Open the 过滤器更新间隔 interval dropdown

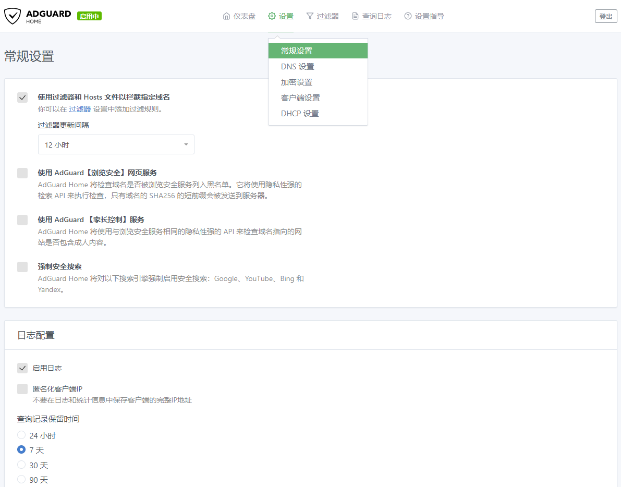click(x=116, y=144)
